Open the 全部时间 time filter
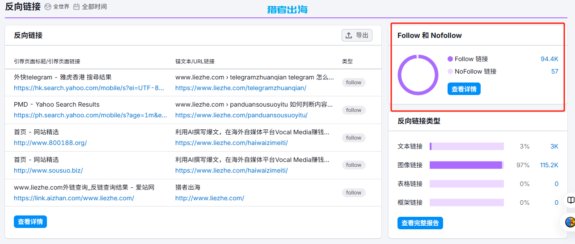The width and height of the screenshot is (575, 244). coord(94,7)
